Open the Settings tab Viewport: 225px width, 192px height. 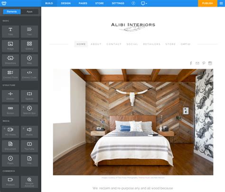click(x=118, y=3)
